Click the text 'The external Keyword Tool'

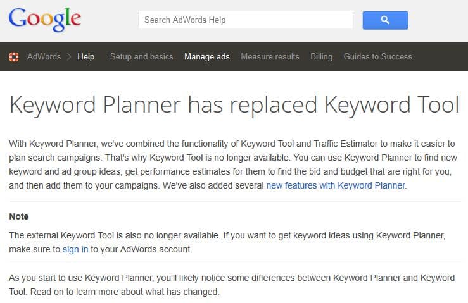61,235
